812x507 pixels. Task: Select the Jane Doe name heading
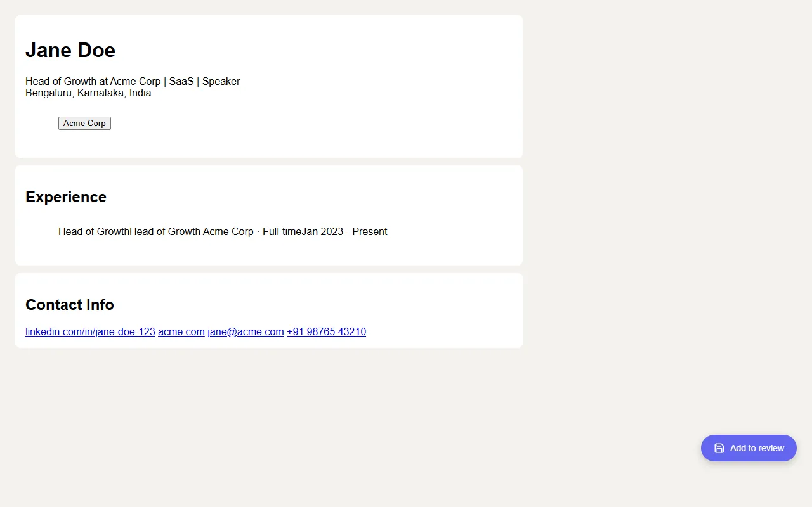click(70, 50)
